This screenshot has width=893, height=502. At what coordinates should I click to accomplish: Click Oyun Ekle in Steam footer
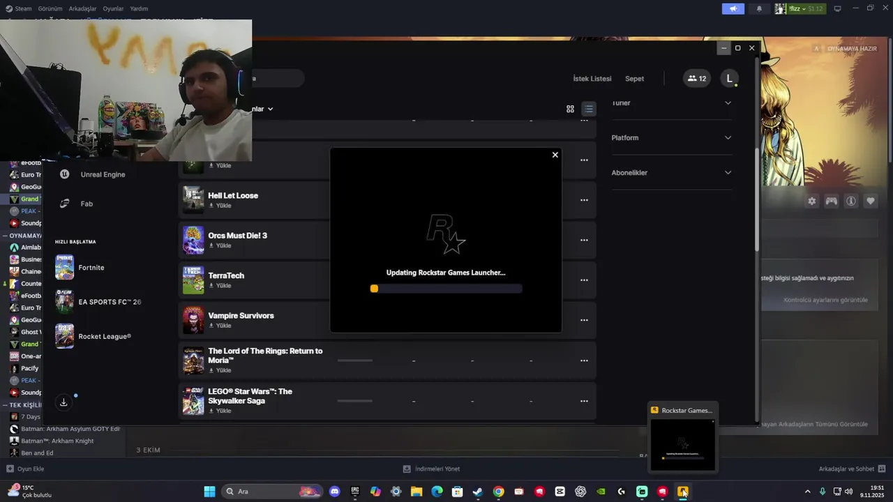click(x=25, y=469)
